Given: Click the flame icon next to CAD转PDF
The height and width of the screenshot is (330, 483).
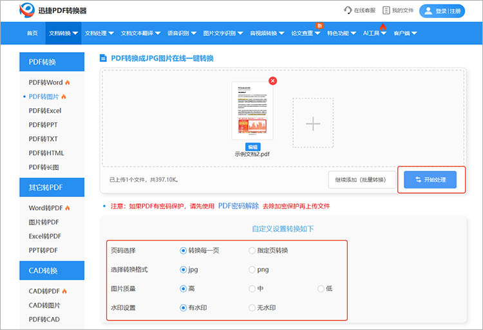Looking at the screenshot, I should [64, 291].
